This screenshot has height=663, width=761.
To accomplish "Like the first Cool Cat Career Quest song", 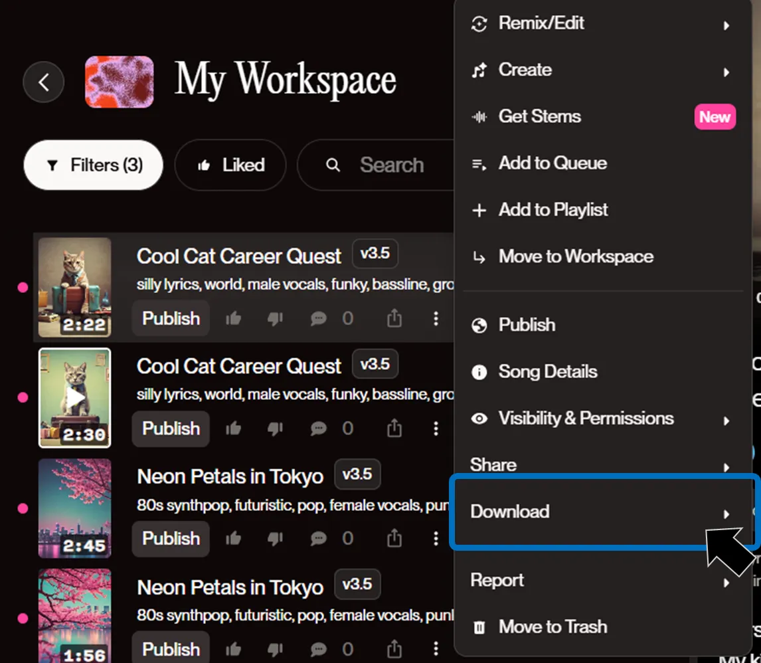I will click(x=233, y=319).
